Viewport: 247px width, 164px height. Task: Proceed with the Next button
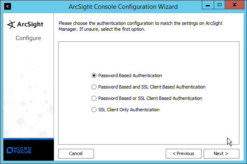pyautogui.click(x=221, y=153)
